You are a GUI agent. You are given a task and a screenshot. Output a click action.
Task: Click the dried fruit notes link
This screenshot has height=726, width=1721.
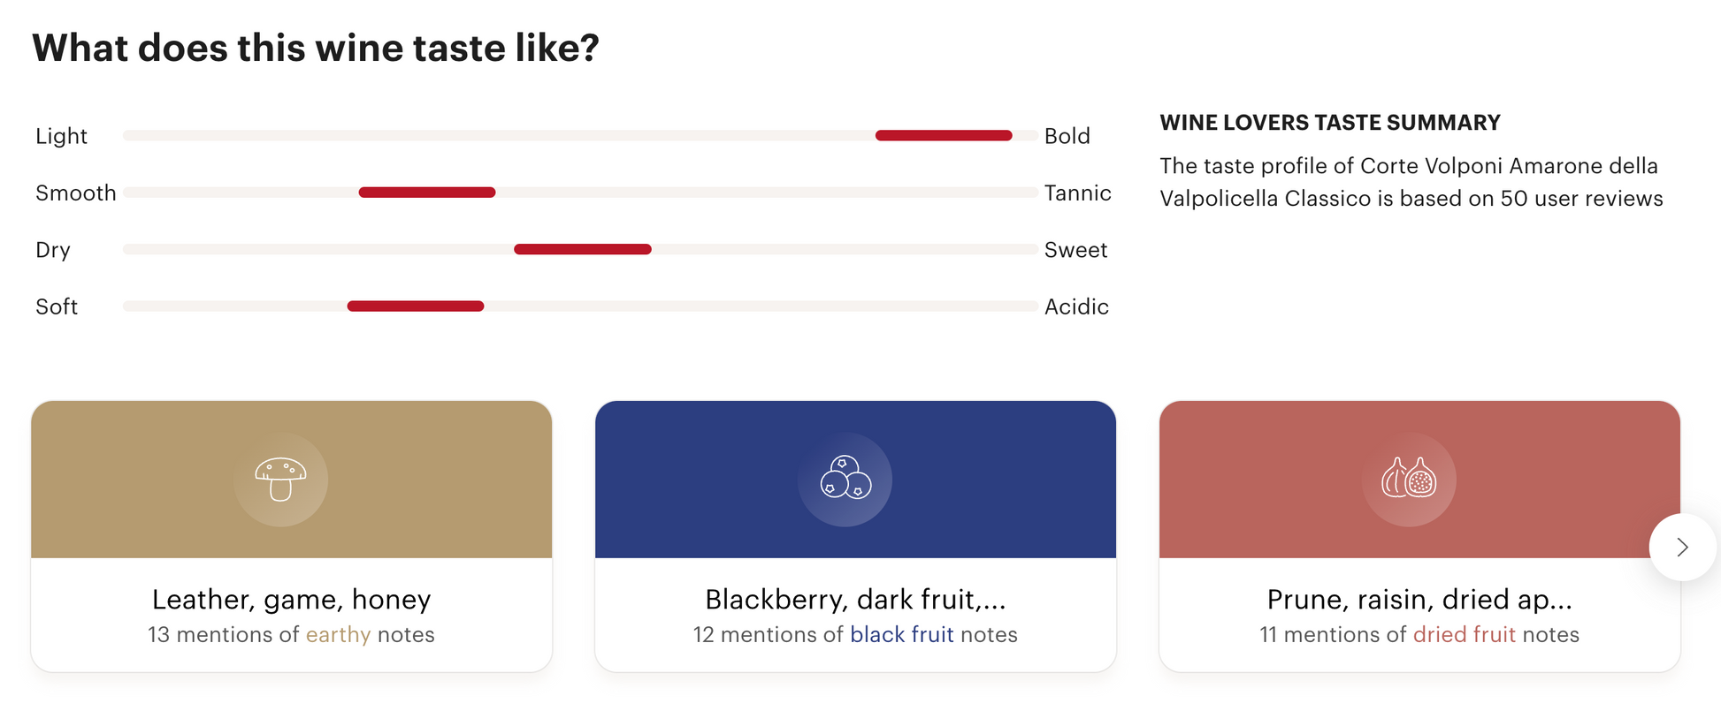[x=1465, y=635]
